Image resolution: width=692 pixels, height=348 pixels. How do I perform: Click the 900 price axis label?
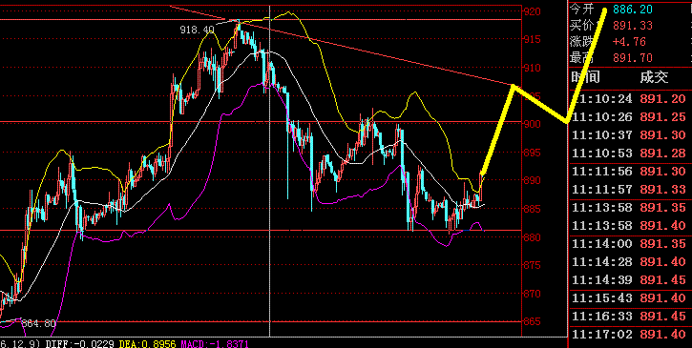tap(532, 124)
